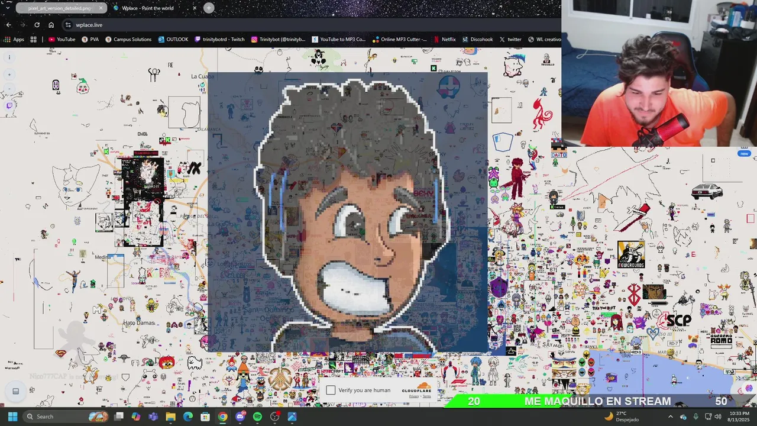Open the Cloudflare Terms link
Screen dimensions: 757x426
427,396
